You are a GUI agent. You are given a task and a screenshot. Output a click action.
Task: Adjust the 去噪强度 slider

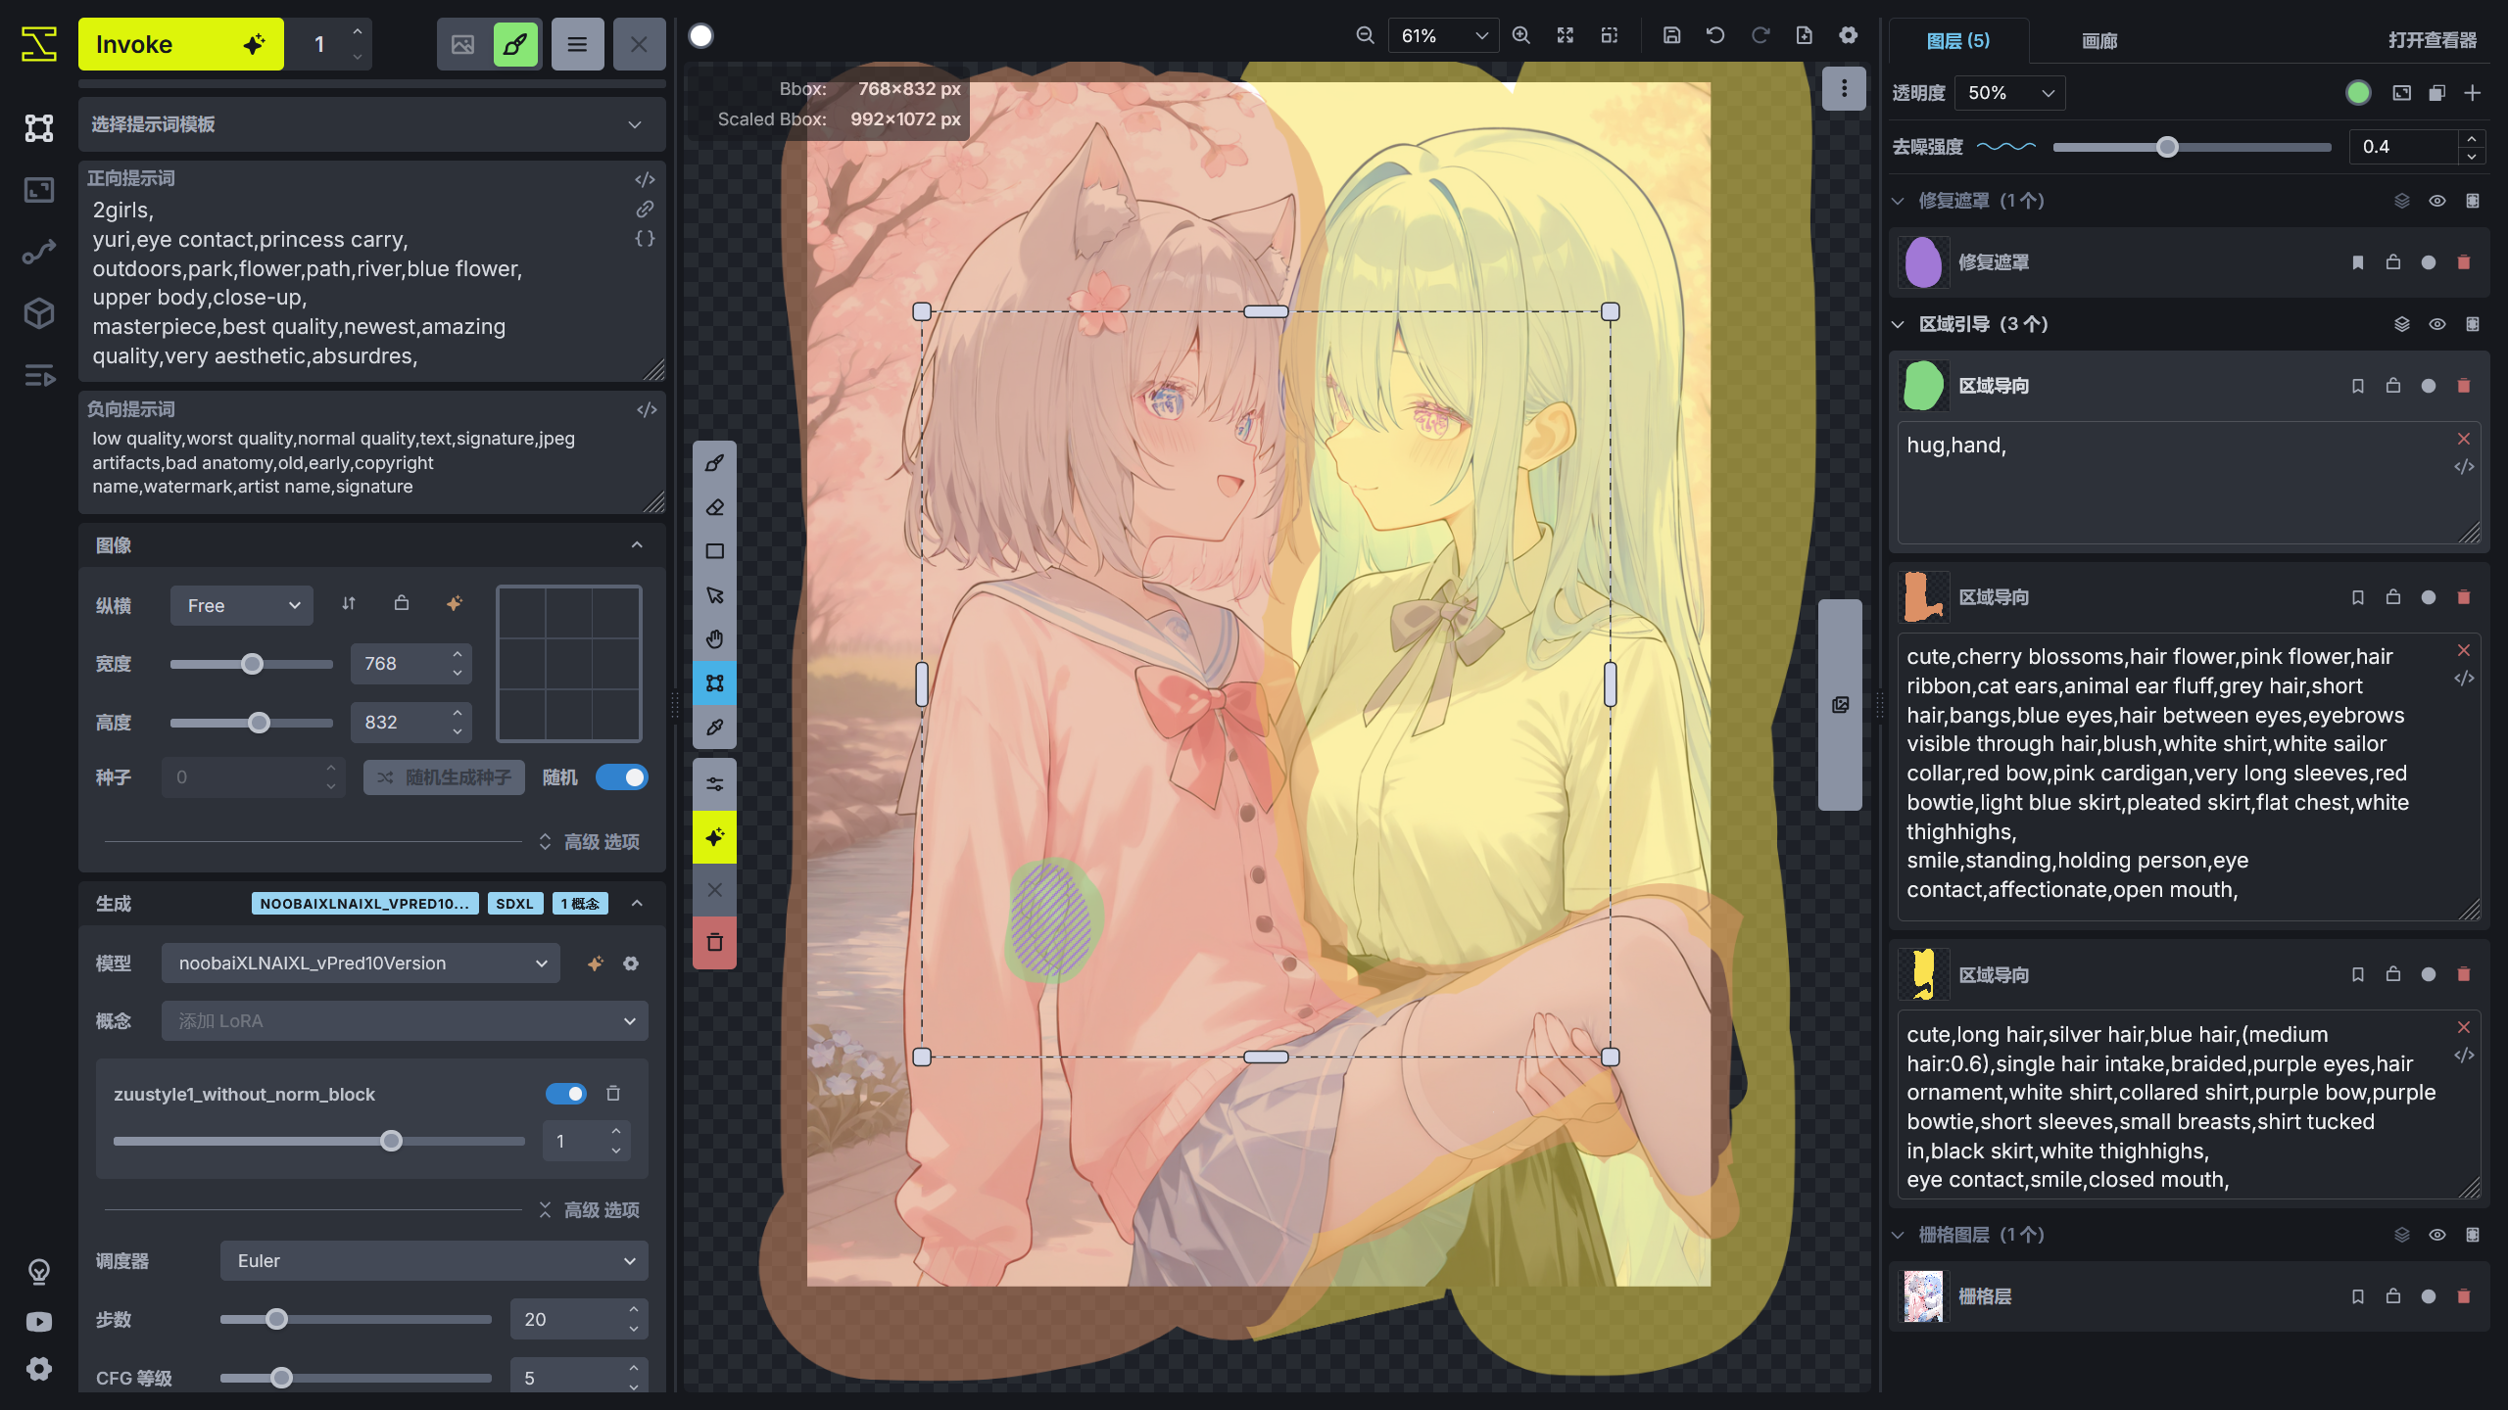[2167, 147]
